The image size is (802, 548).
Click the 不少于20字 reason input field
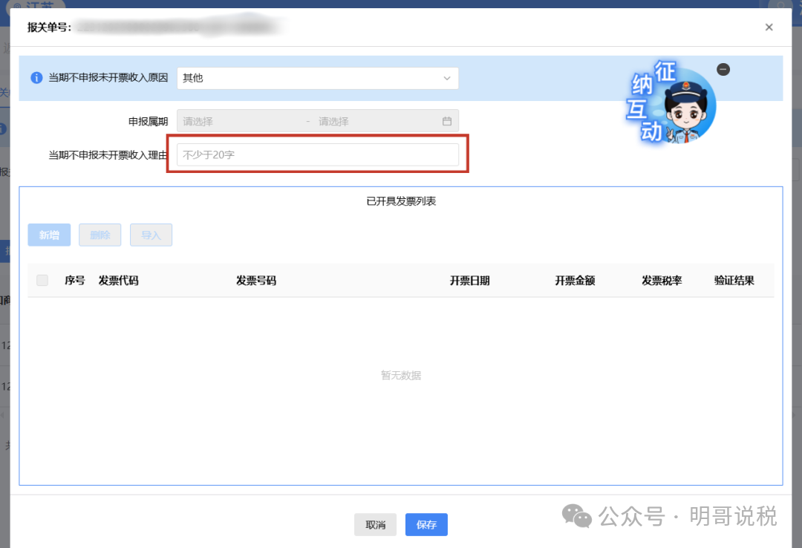pyautogui.click(x=318, y=154)
